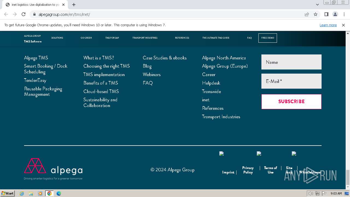Open Alpega Group (Europe) link
The height and width of the screenshot is (197, 350).
pos(225,66)
